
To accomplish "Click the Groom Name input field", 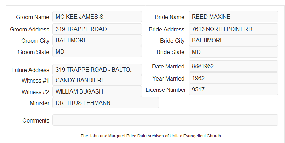I will tap(97, 17).
